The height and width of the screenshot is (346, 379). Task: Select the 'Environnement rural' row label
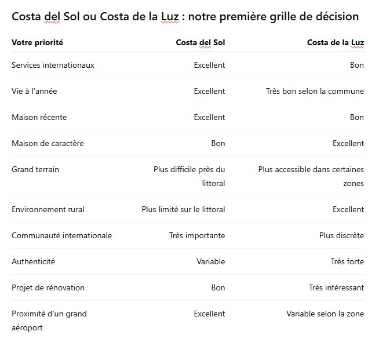click(x=48, y=210)
